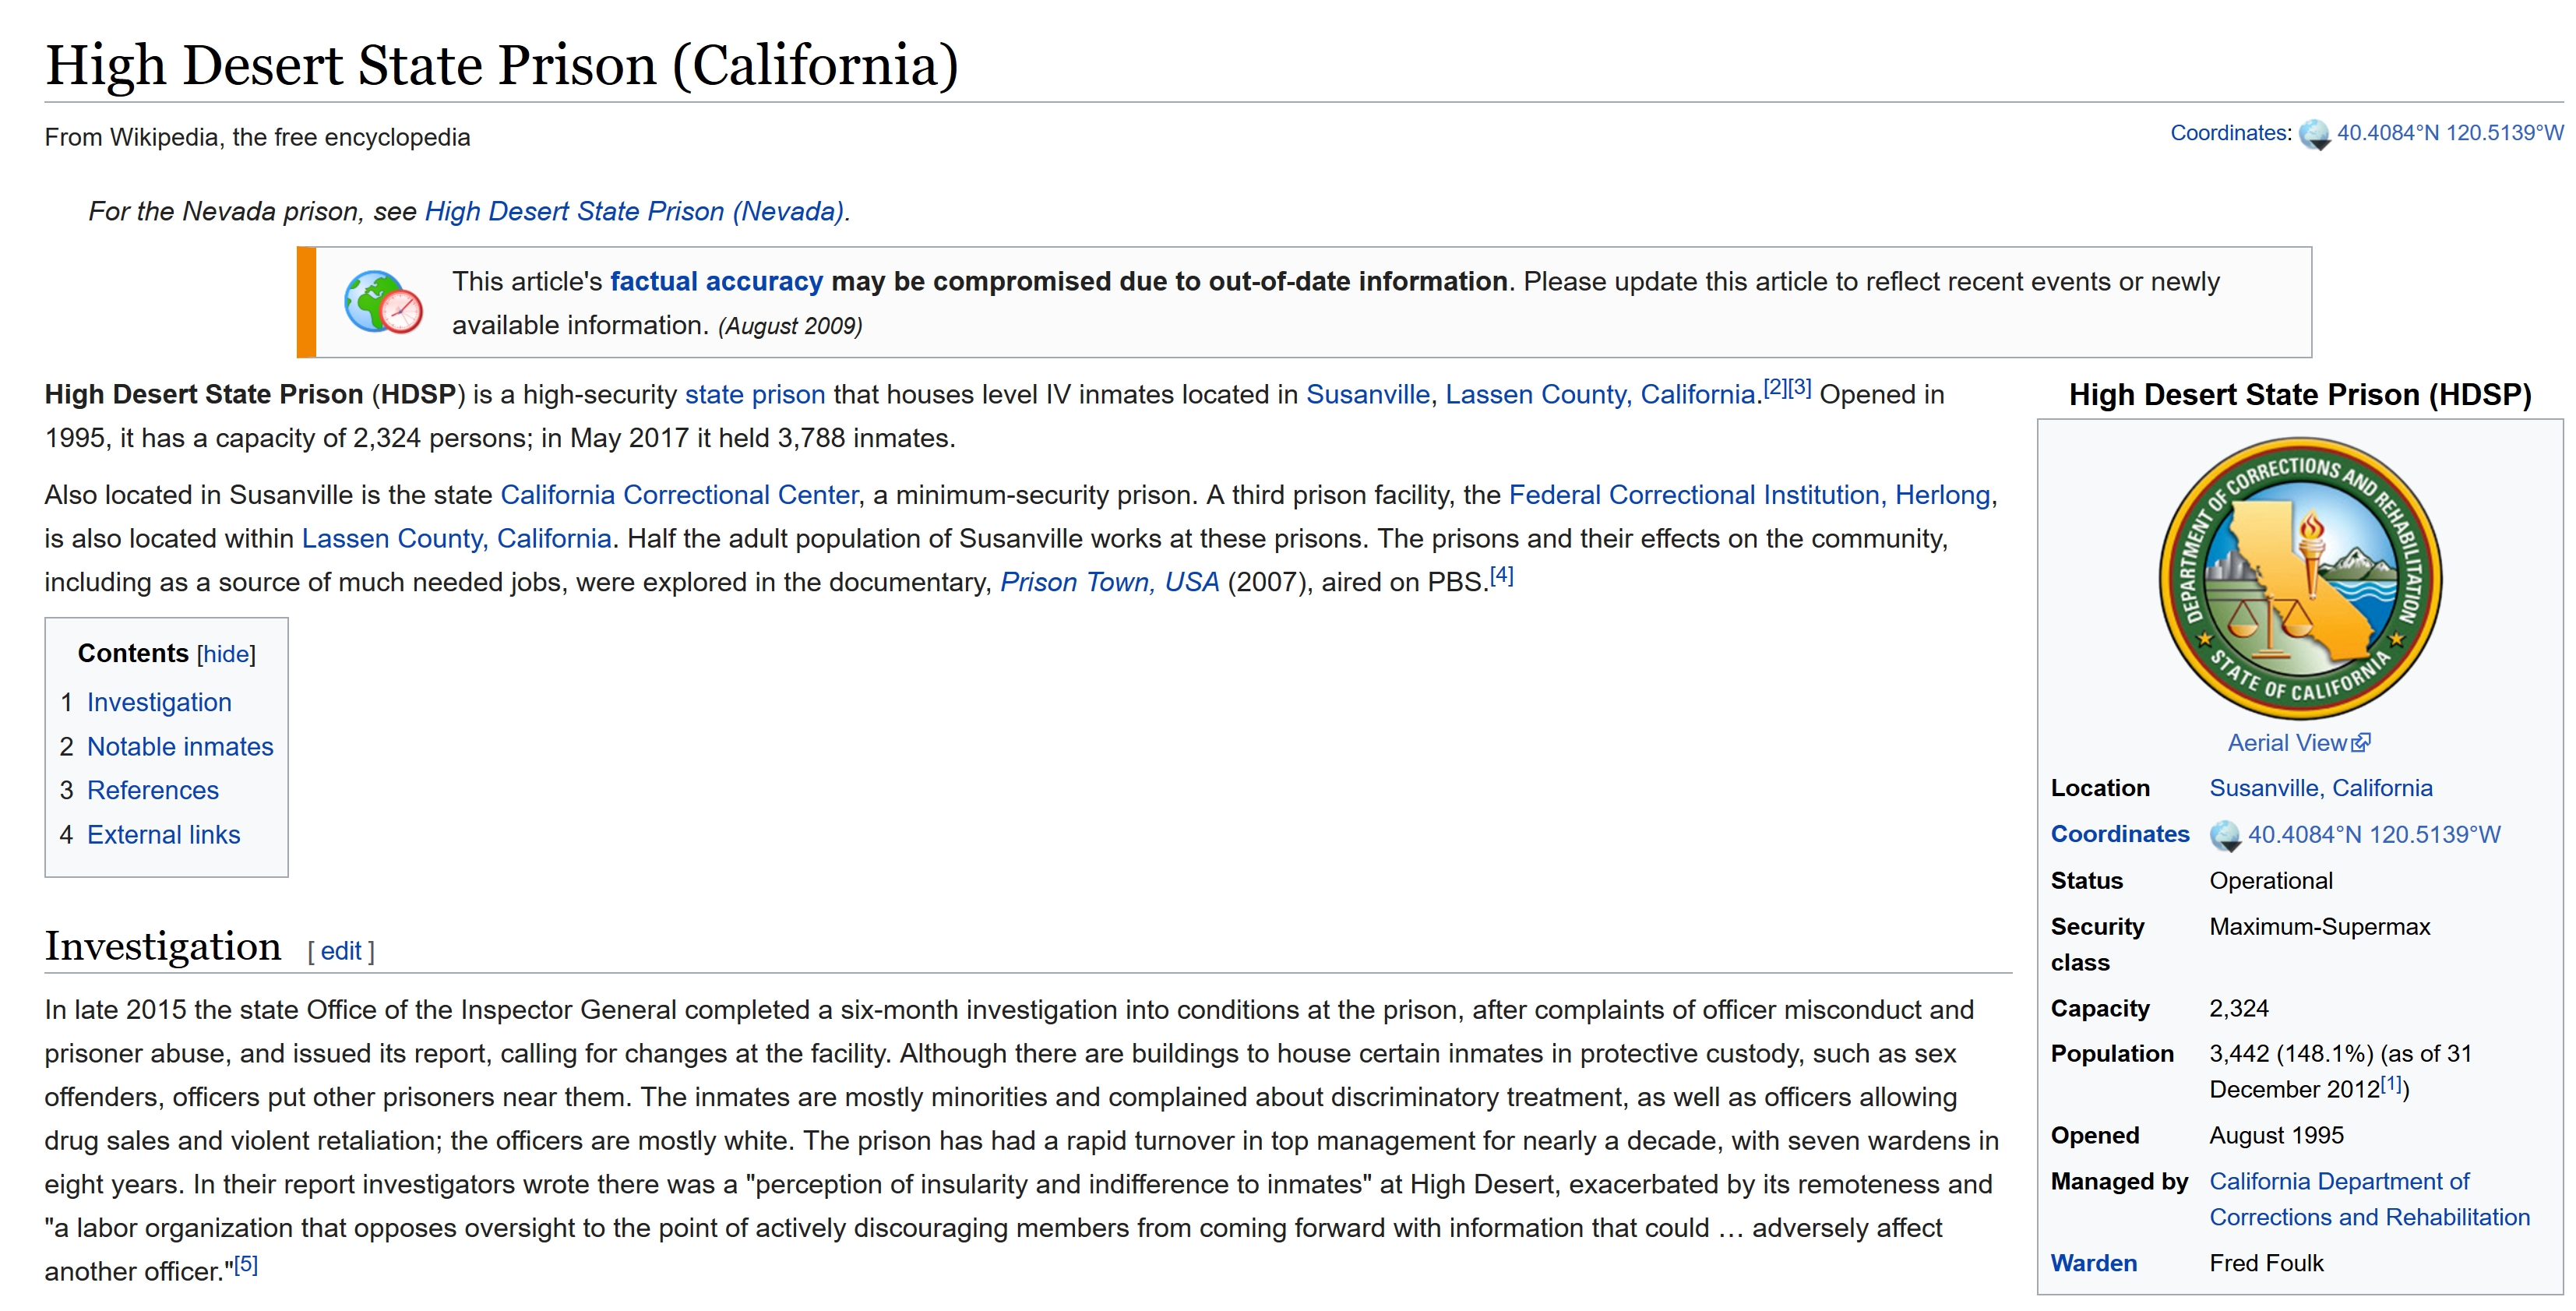Open the top-right 40.4084°N 120.5139°W coordinates link
Viewport: 2576px width, 1311px height.
tap(2450, 133)
